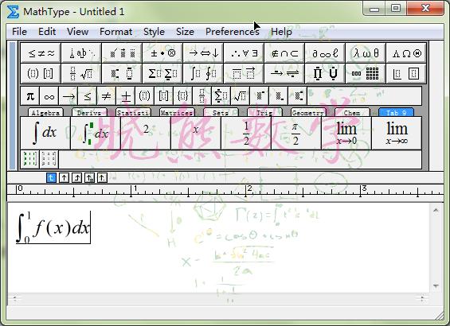Switch to the Algebra tab

click(45, 113)
